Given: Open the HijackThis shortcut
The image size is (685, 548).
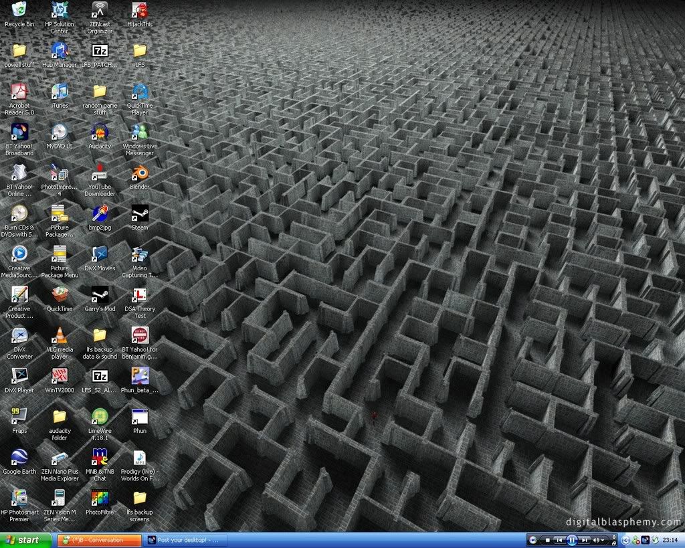Looking at the screenshot, I should pos(139,11).
